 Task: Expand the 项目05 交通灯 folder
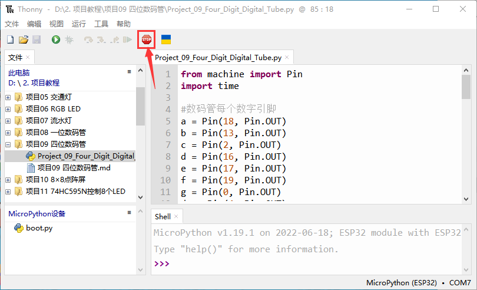coord(8,97)
